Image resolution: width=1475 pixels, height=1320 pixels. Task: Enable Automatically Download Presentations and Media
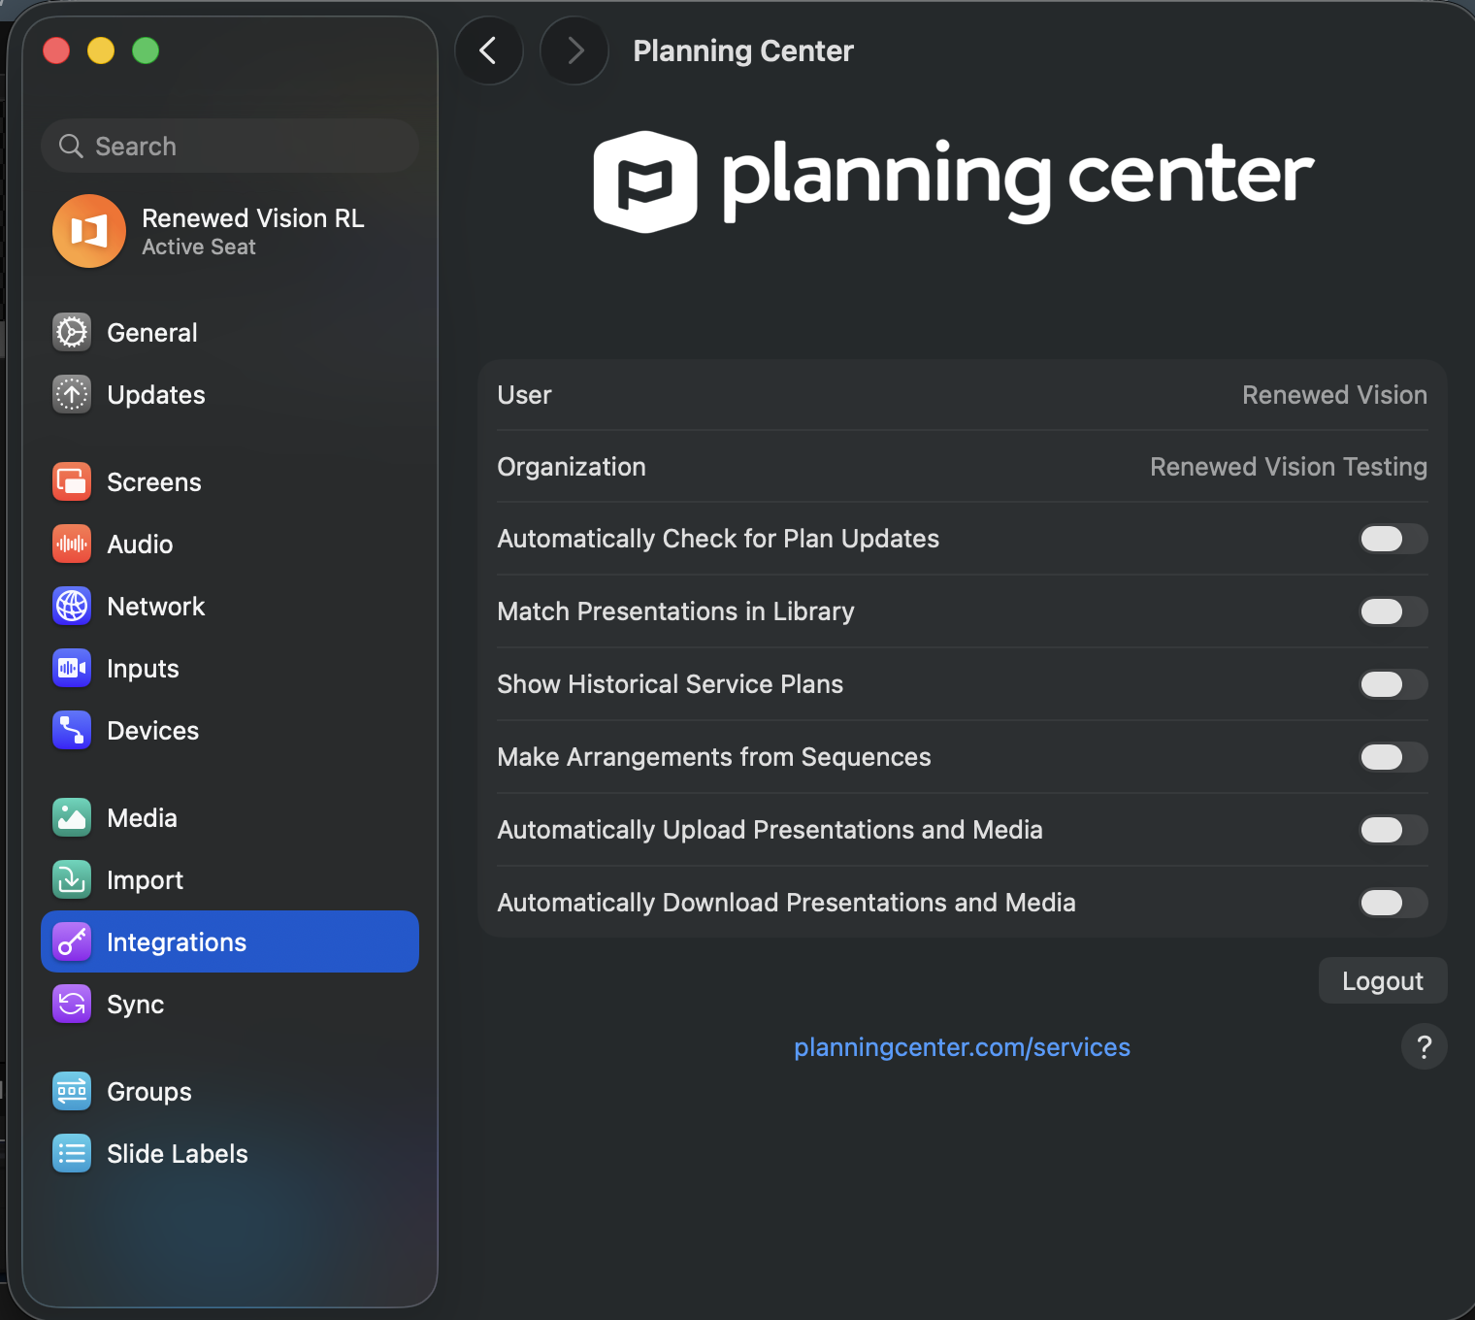click(1393, 903)
